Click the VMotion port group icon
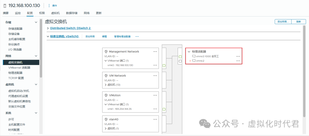309x136 pixels. coord(106,95)
